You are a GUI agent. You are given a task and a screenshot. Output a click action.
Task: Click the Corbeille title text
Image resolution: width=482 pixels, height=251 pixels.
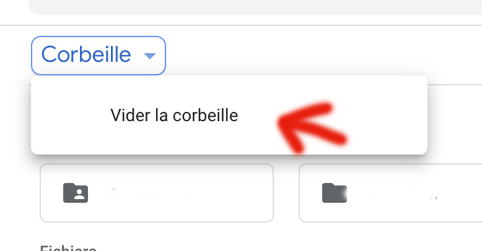point(86,54)
